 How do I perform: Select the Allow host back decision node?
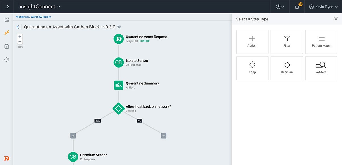119,108
